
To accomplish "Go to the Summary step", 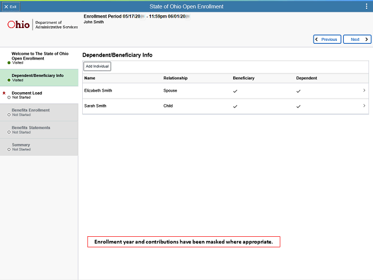I will click(x=39, y=147).
